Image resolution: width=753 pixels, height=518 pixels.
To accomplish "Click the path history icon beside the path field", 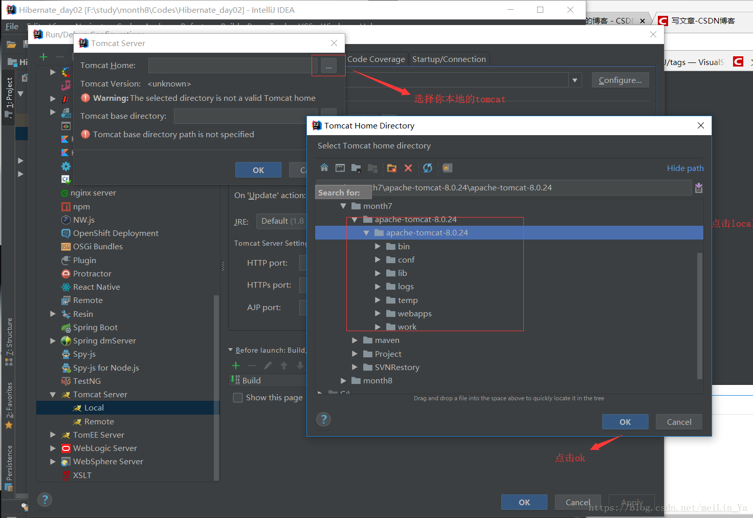I will 699,188.
